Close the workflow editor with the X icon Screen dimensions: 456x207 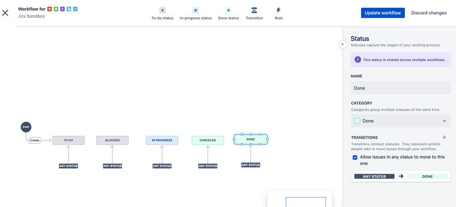pos(5,13)
